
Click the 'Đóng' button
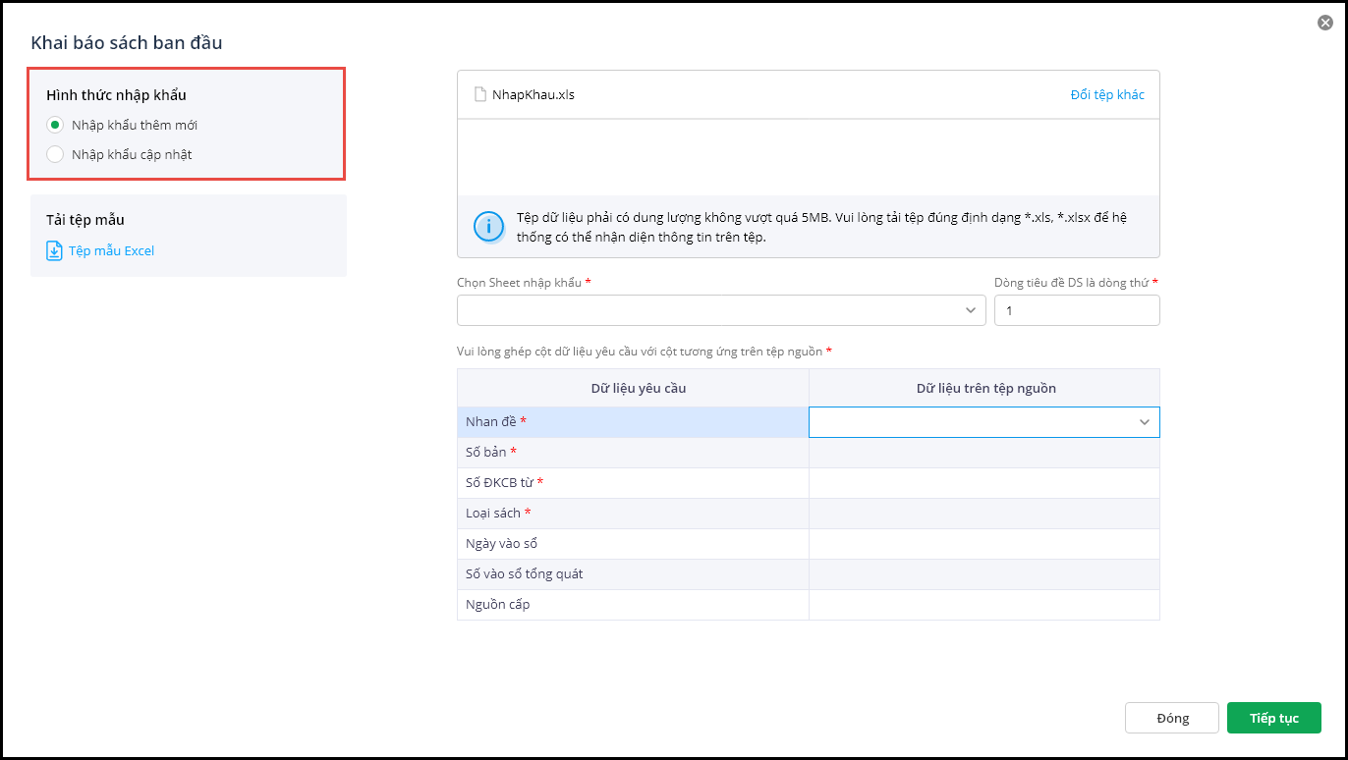(1172, 718)
